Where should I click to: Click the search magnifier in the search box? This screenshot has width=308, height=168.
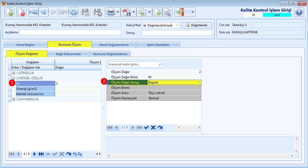(x=160, y=64)
